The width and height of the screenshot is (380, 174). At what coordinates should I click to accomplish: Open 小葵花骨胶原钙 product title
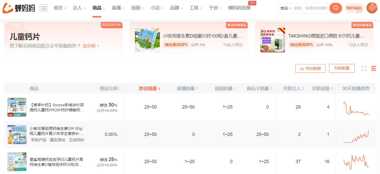[x=57, y=131]
